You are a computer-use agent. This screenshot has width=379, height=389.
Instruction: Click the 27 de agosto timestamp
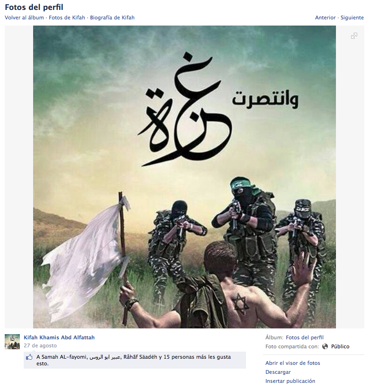click(40, 345)
